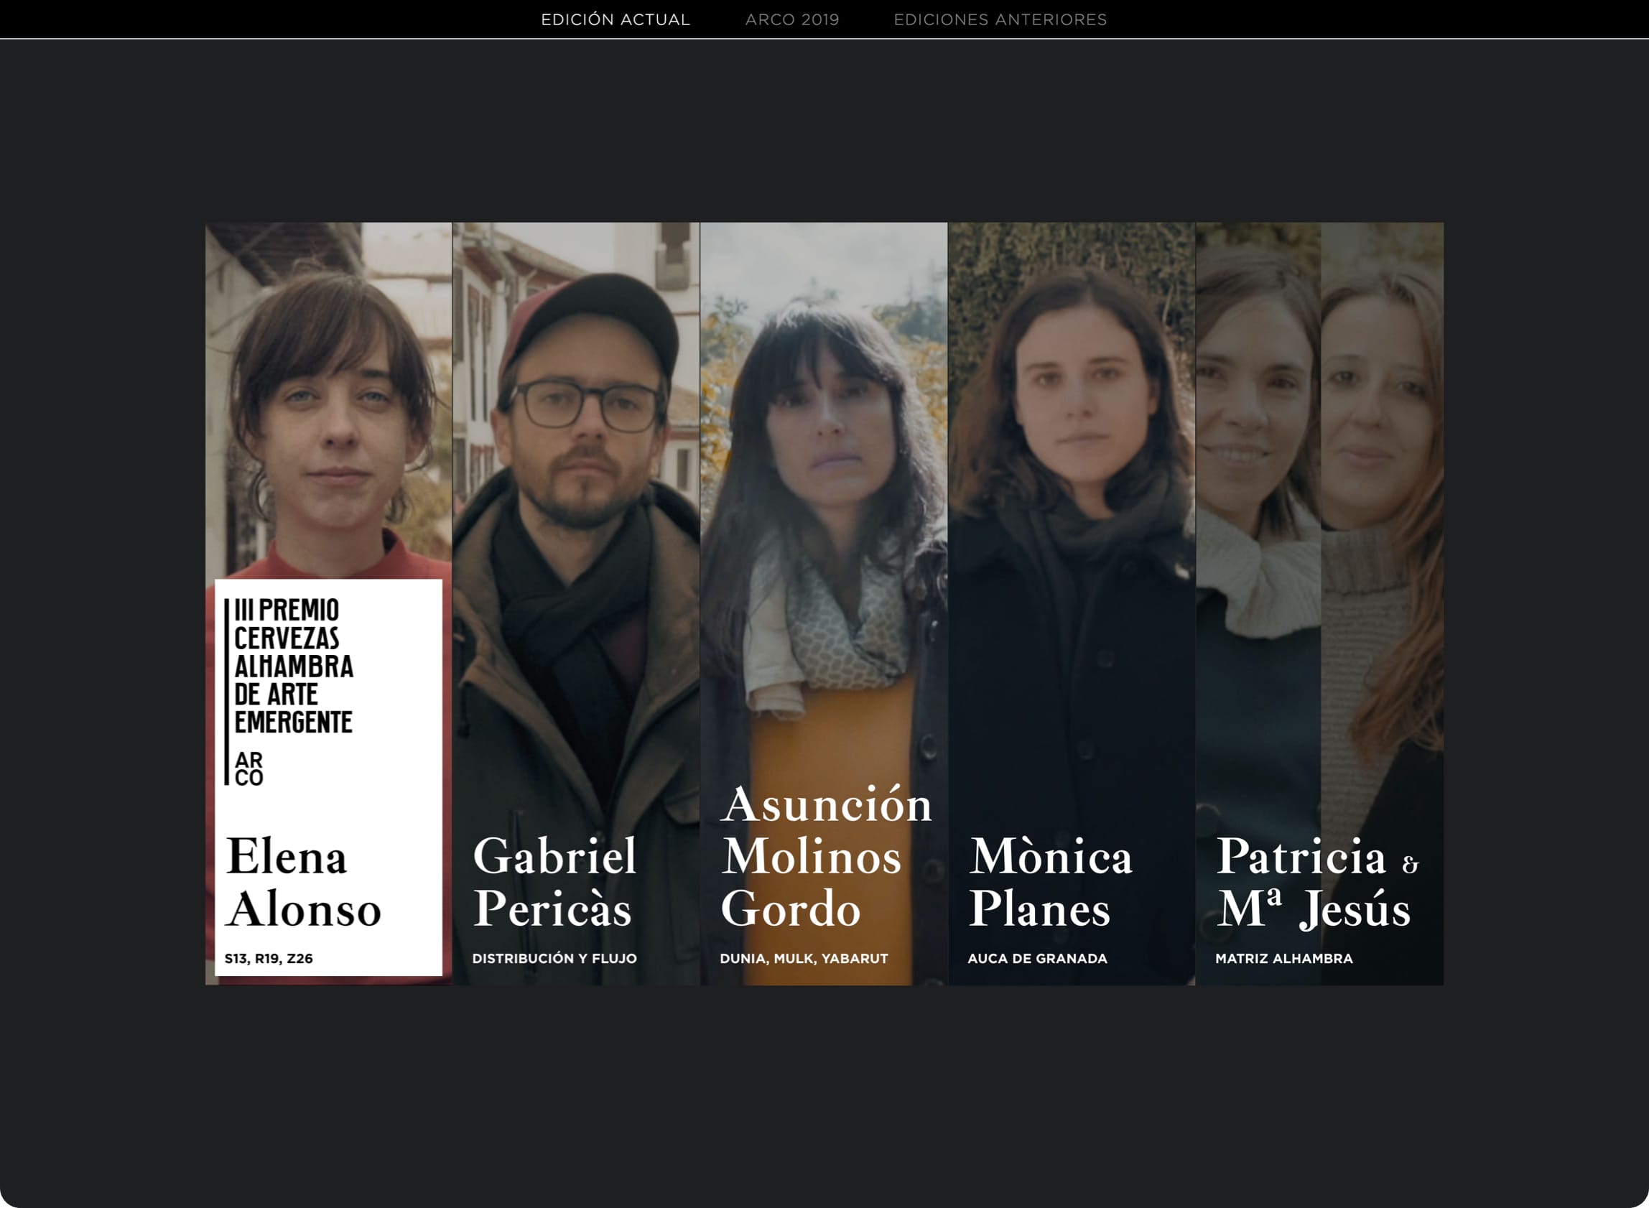Click the Matriz Alhambra work title
Screen dimensions: 1649x1208
pos(1284,959)
